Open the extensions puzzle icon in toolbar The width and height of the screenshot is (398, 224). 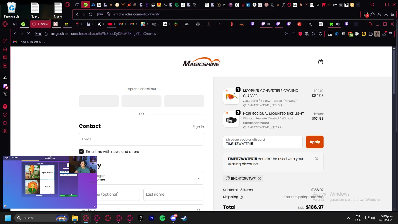(370, 34)
